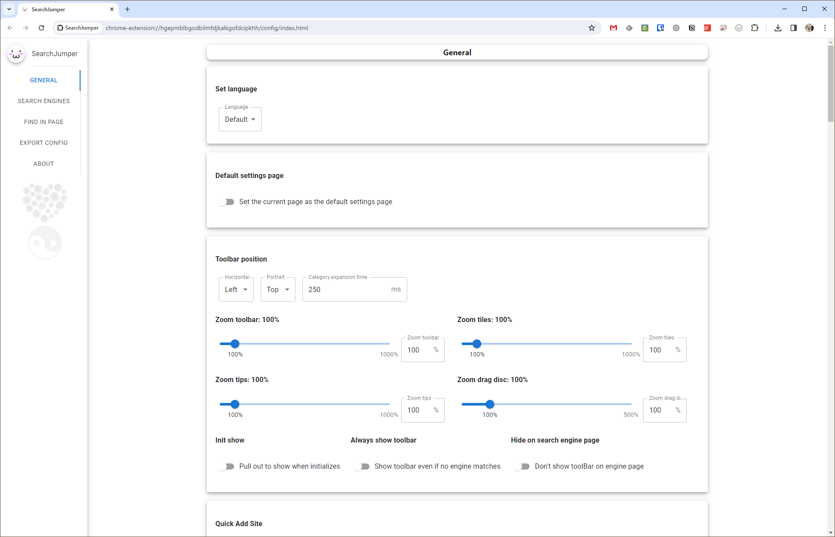The height and width of the screenshot is (537, 835).
Task: Enable 'Don't show toolBar on engine page' switch
Action: (x=522, y=467)
